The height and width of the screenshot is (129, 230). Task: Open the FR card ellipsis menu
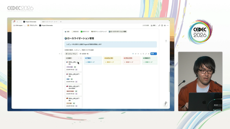80,62
